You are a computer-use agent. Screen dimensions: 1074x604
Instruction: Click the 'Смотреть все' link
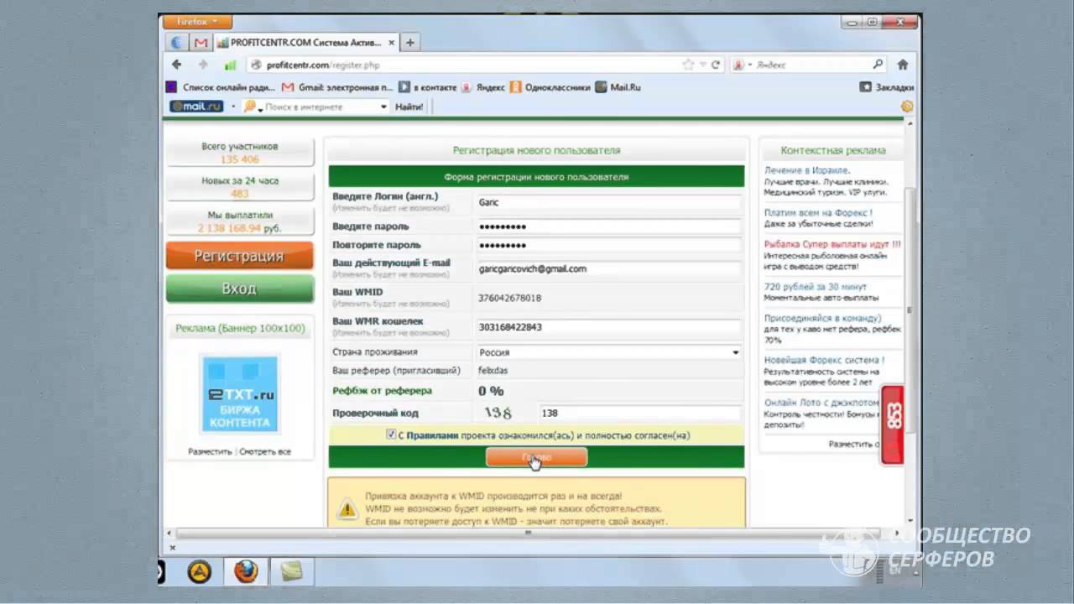coord(265,451)
